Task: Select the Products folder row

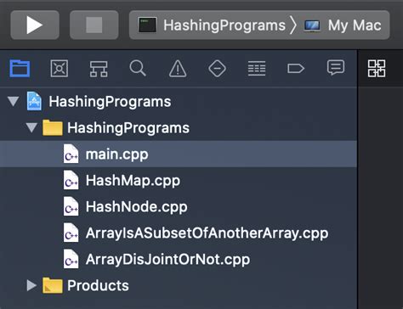Action: 179,285
